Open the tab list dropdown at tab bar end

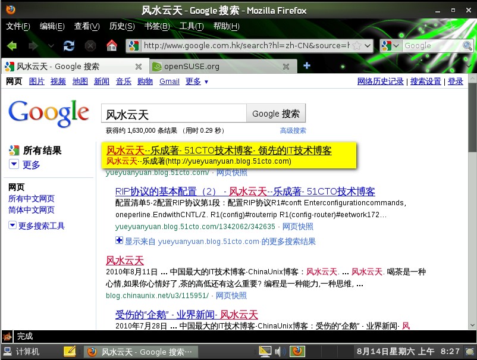click(469, 65)
